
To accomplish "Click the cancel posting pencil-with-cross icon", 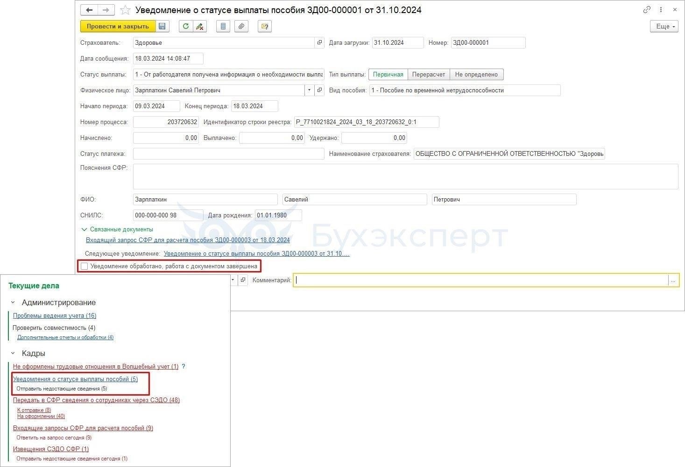I will [200, 26].
